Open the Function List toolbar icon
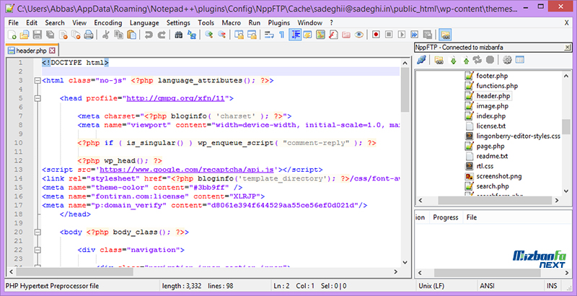577x296 pixels. pyautogui.click(x=333, y=35)
